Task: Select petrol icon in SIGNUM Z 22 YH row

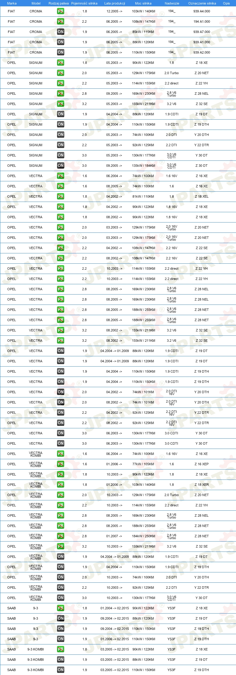Action: (61, 83)
